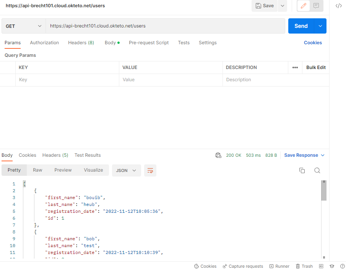View SSL info via the globe icon

pos(218,155)
